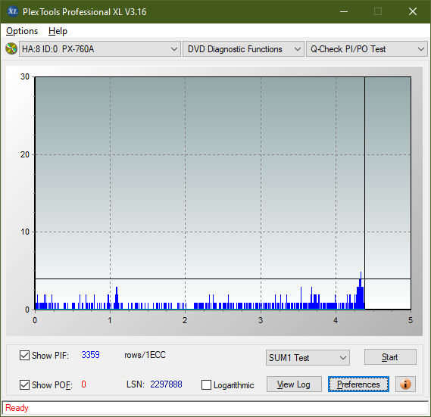Open the Options menu
Image resolution: width=431 pixels, height=417 pixels.
coord(22,31)
